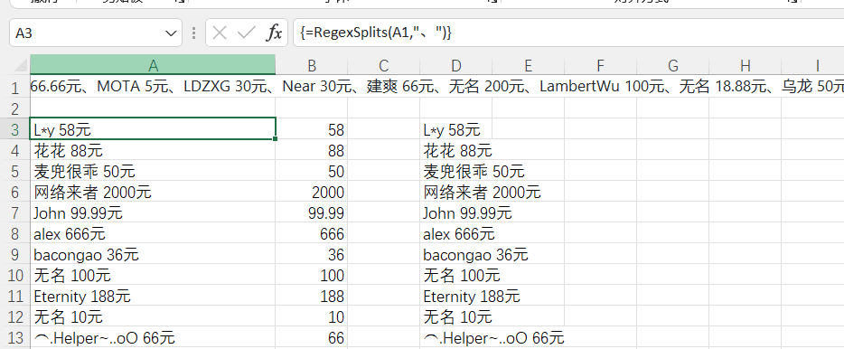Viewport: 844px width, 349px height.
Task: Click cell B5 value 50
Action: click(312, 171)
